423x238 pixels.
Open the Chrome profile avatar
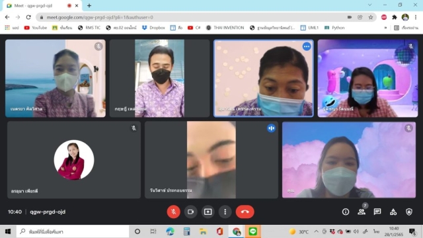tap(405, 17)
